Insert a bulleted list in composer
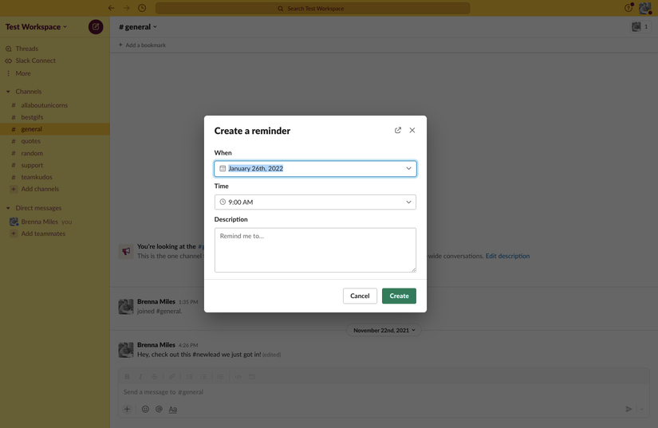The height and width of the screenshot is (428, 658). tap(203, 376)
